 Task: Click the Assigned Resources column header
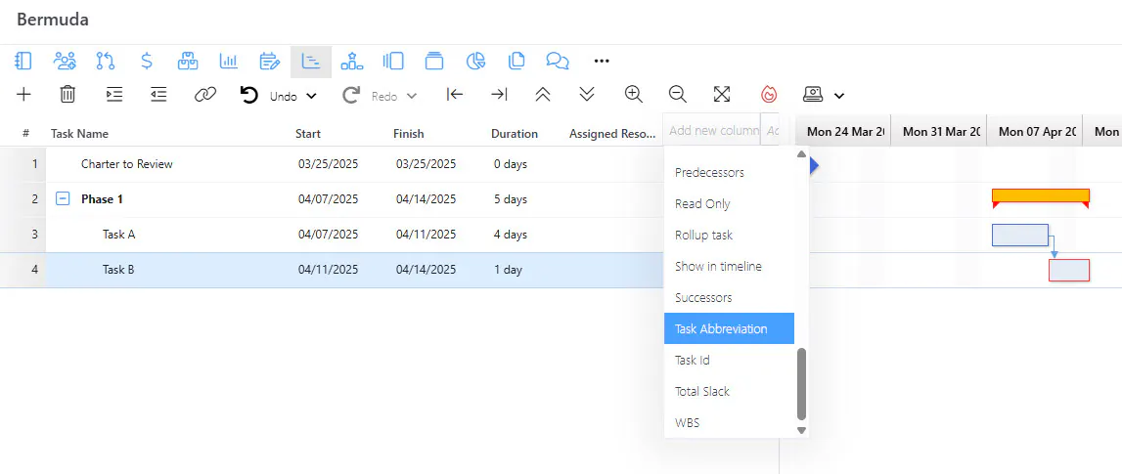[x=612, y=134]
